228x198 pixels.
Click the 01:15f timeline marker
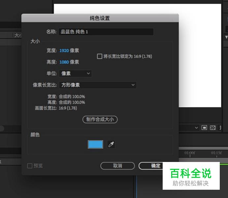pos(216,153)
